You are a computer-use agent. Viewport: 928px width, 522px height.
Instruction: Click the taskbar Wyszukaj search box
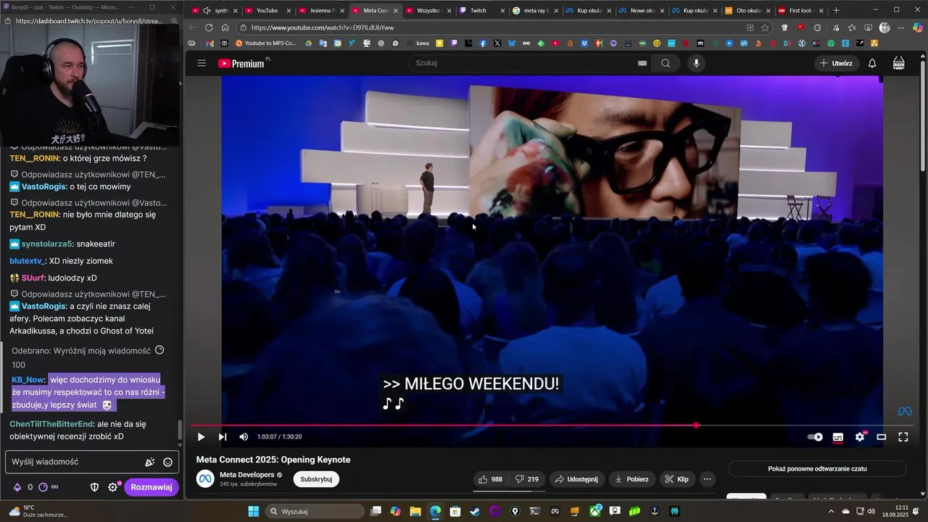[x=315, y=511]
